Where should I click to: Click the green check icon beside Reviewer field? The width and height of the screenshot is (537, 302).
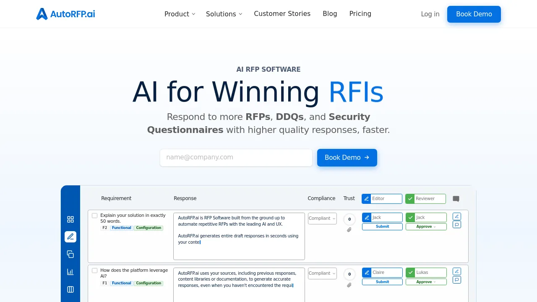410,199
